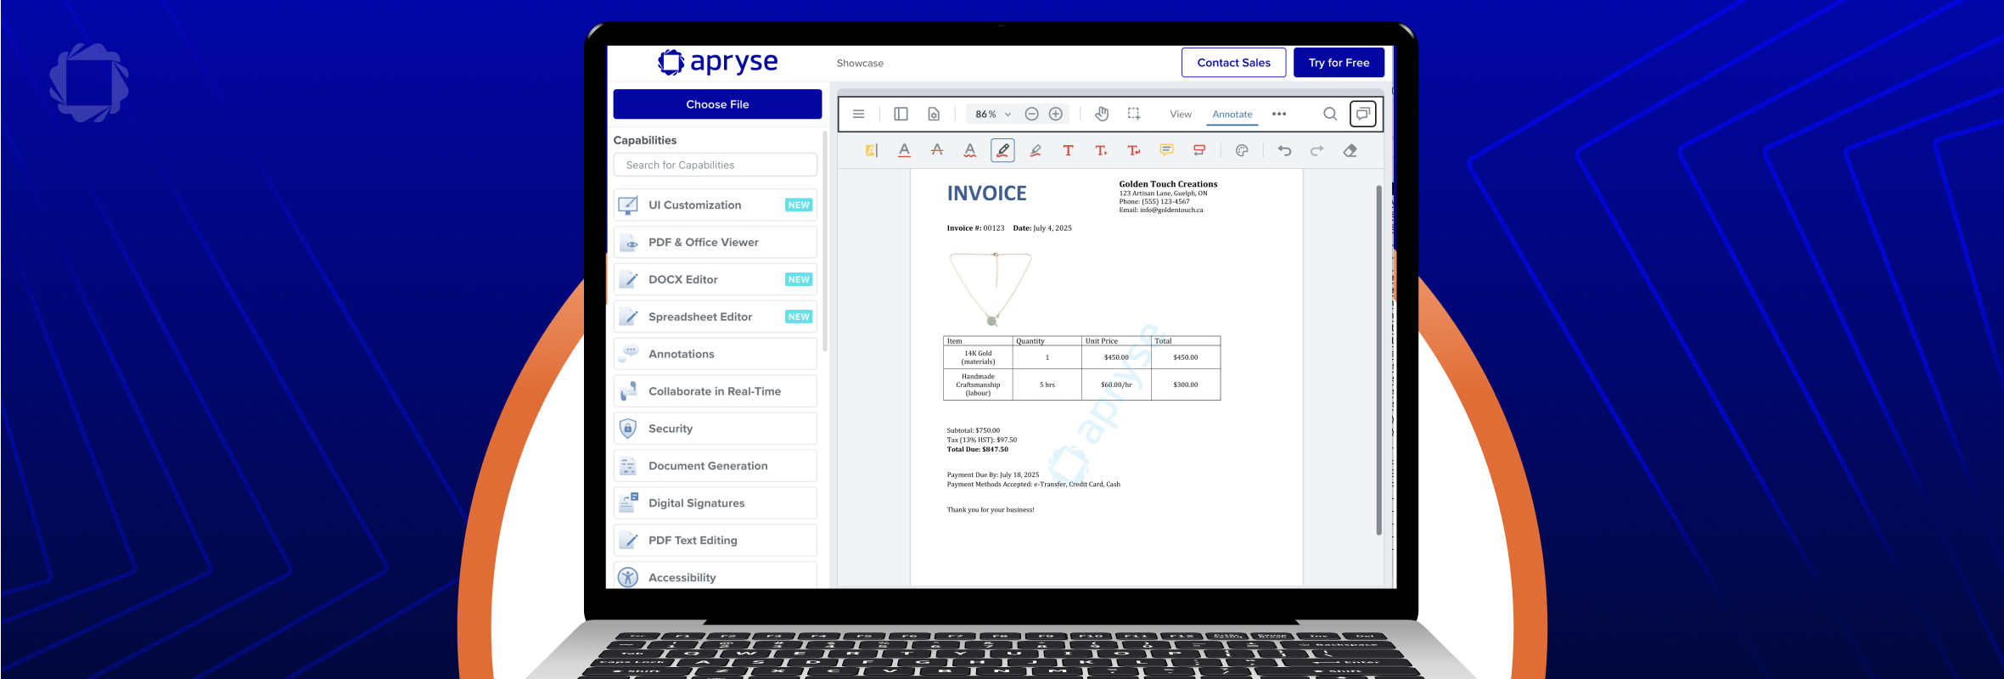Select the sticky note comment tool
Image resolution: width=2004 pixels, height=679 pixels.
1167,150
